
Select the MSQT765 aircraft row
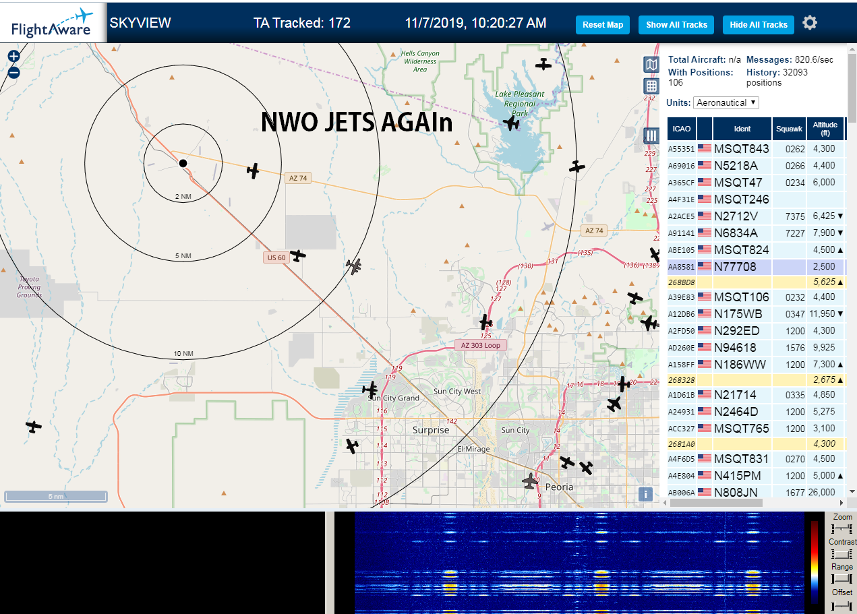tap(756, 428)
